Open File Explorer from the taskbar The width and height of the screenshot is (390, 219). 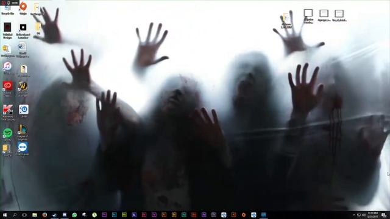tap(35, 215)
